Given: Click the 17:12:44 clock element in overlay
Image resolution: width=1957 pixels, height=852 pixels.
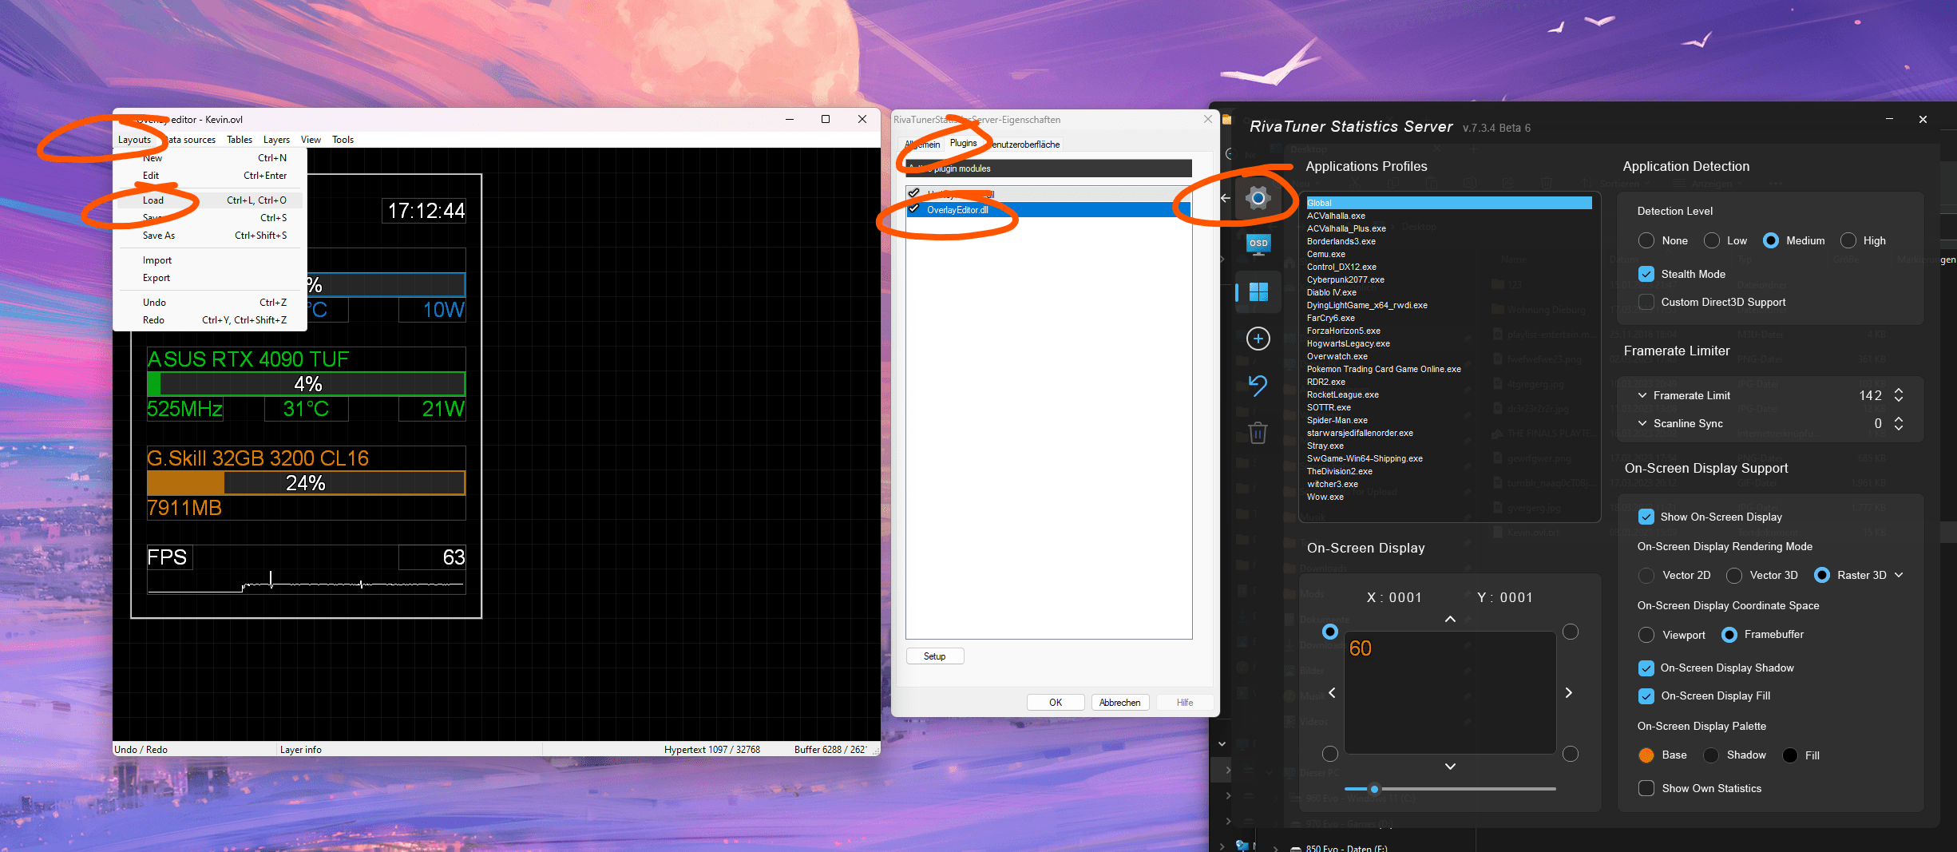Looking at the screenshot, I should (x=426, y=211).
